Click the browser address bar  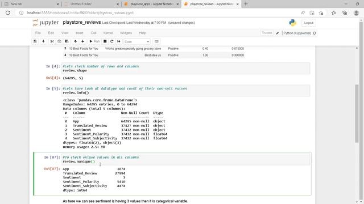(x=158, y=13)
